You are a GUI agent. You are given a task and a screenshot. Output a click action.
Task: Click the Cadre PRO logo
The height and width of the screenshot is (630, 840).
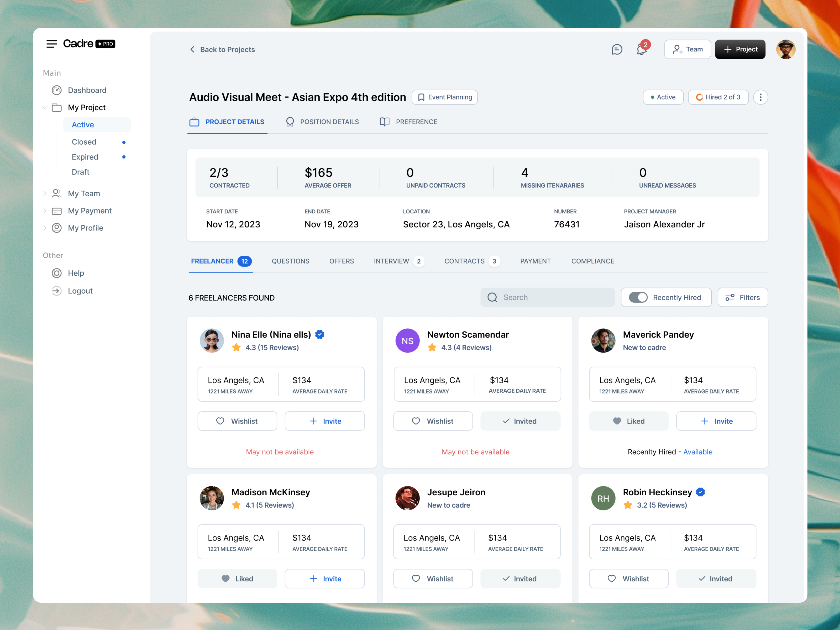[x=89, y=44]
